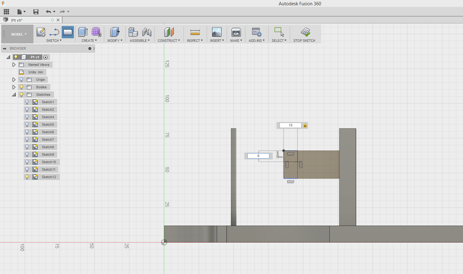Select Sketch7 in the browser tree
This screenshot has width=463, height=274.
point(48,139)
